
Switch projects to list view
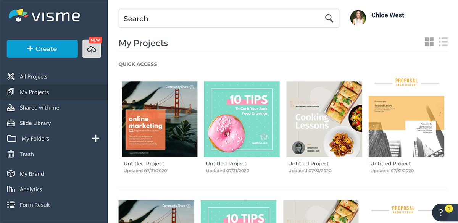(443, 42)
